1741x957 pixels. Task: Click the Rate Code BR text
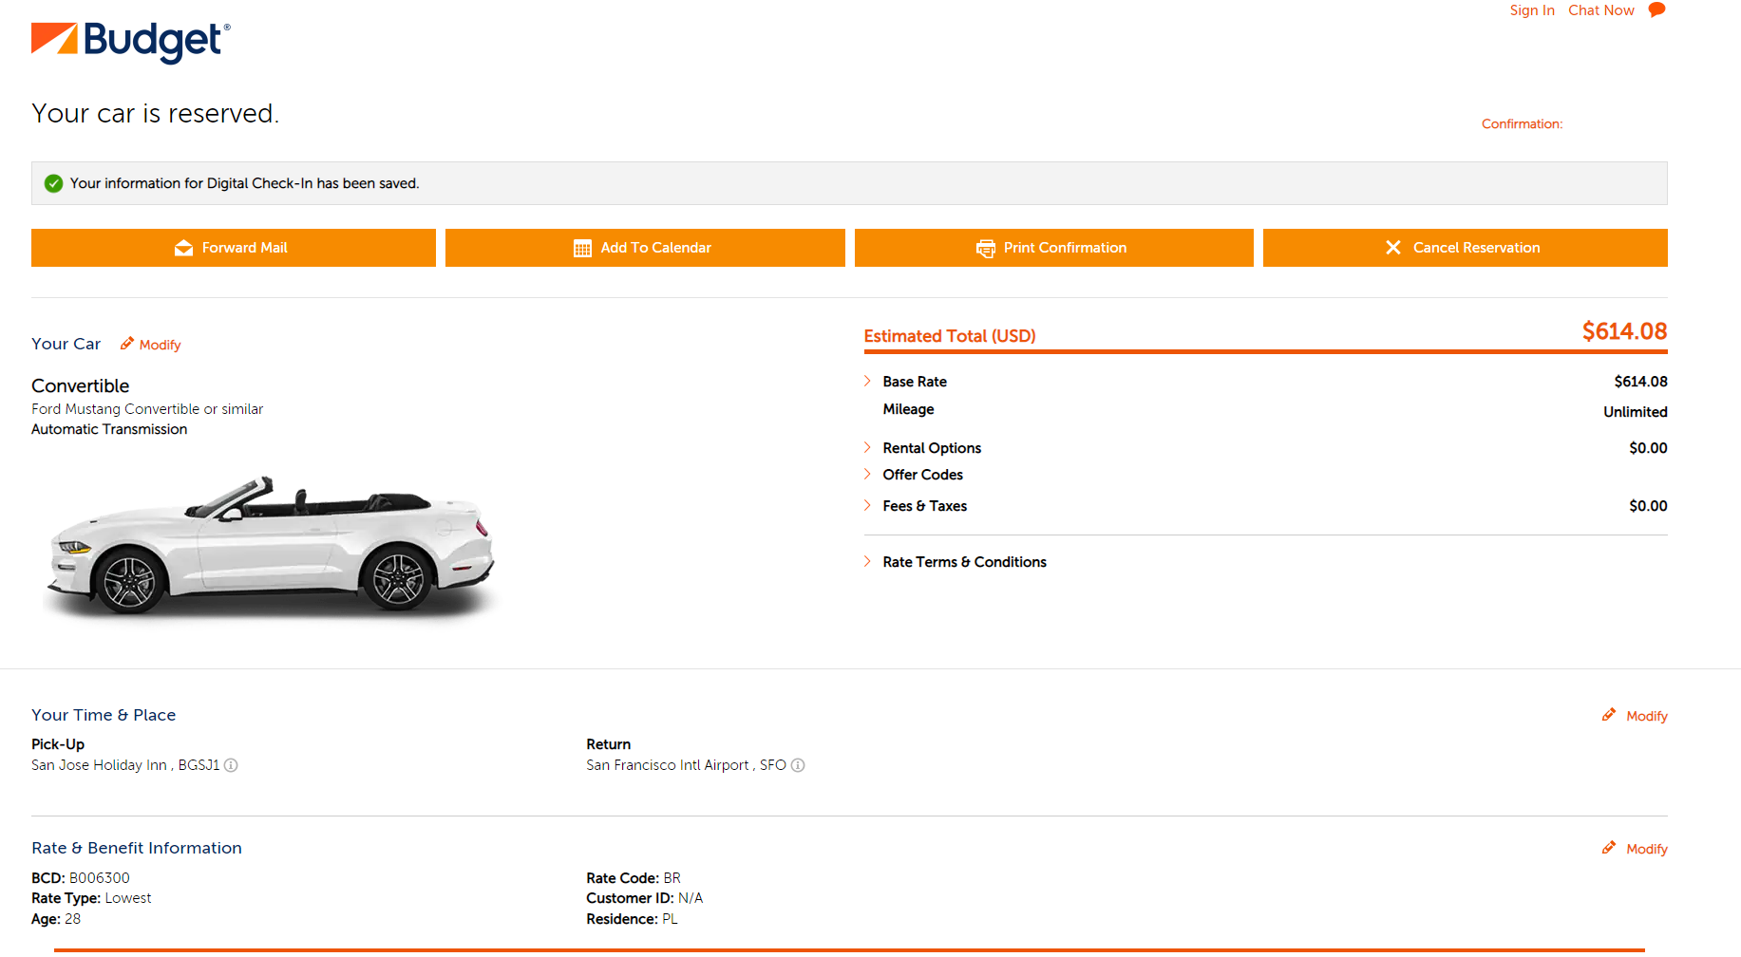coord(634,878)
